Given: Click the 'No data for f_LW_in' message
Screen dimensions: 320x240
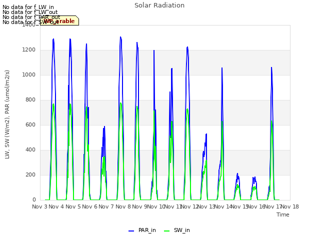Looking at the screenshot, I should pos(28,7).
